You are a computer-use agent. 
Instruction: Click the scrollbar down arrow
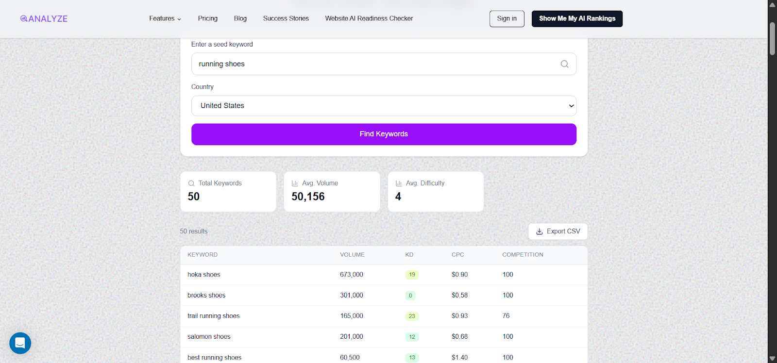click(x=772, y=359)
